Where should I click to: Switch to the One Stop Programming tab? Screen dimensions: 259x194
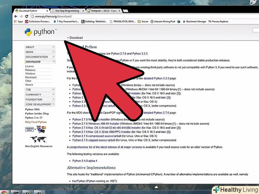pos(68,11)
